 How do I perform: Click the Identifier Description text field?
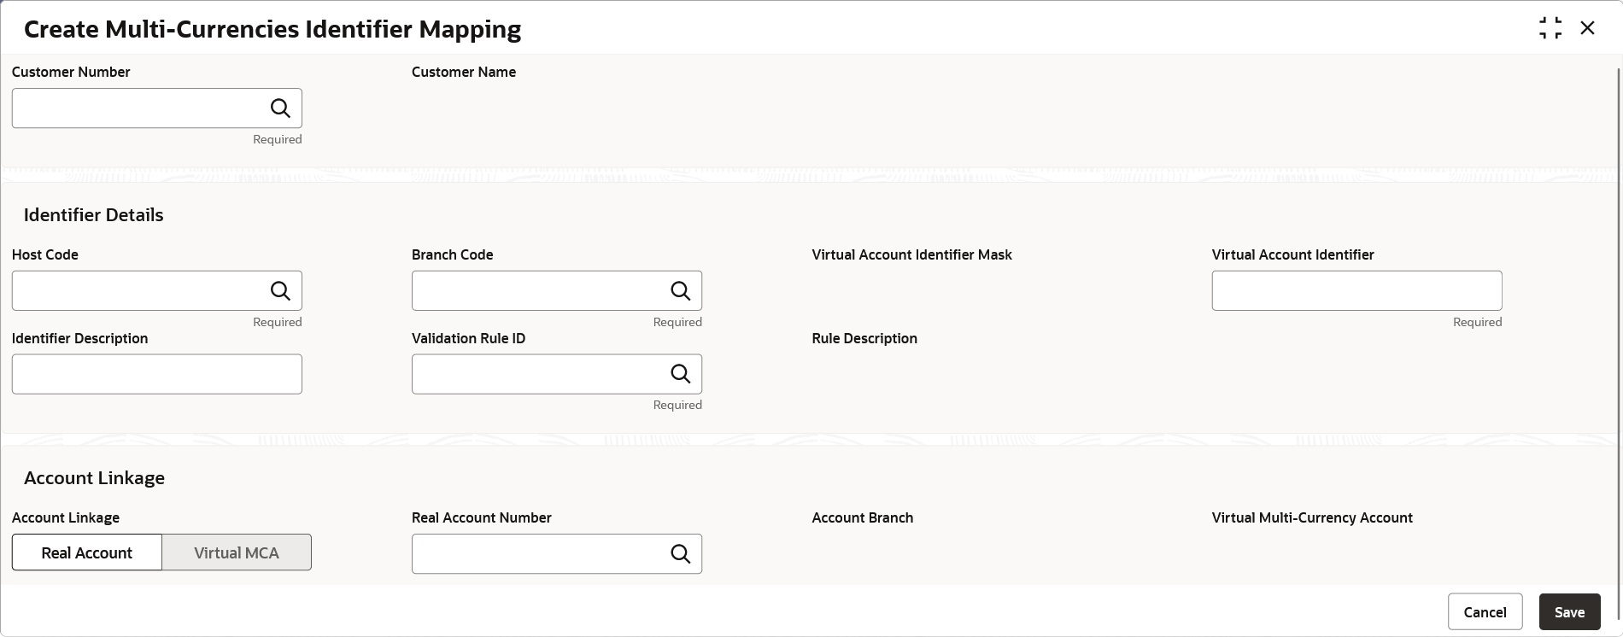(157, 374)
